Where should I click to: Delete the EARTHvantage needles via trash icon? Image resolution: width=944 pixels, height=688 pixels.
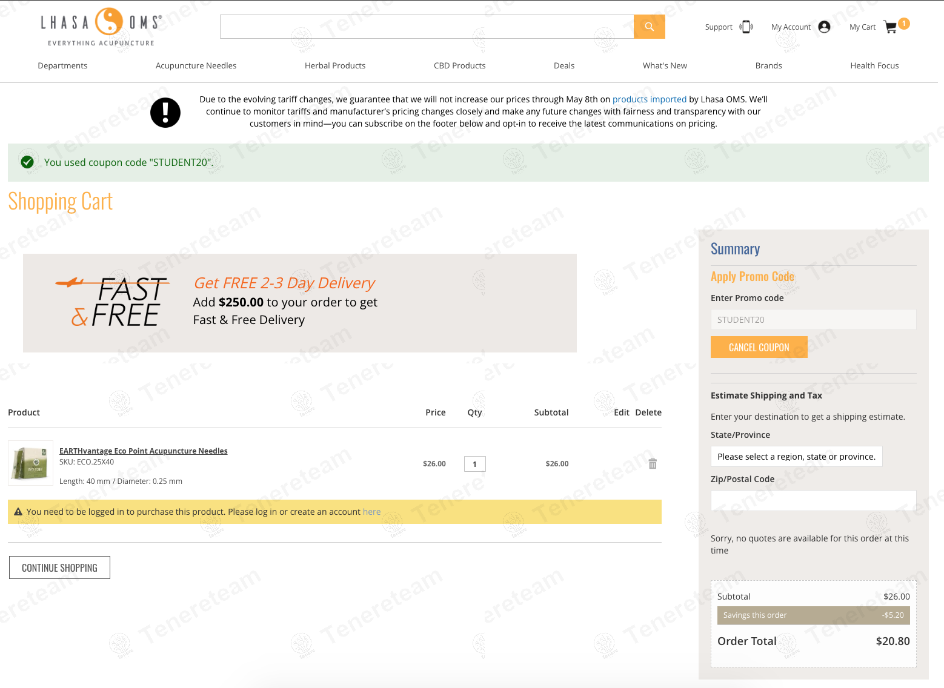coord(653,463)
